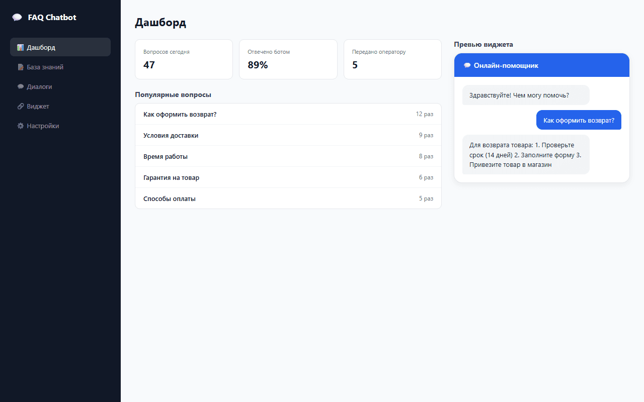The image size is (644, 402).
Task: Click the Диалоги speech bubble icon
Action: [21, 86]
